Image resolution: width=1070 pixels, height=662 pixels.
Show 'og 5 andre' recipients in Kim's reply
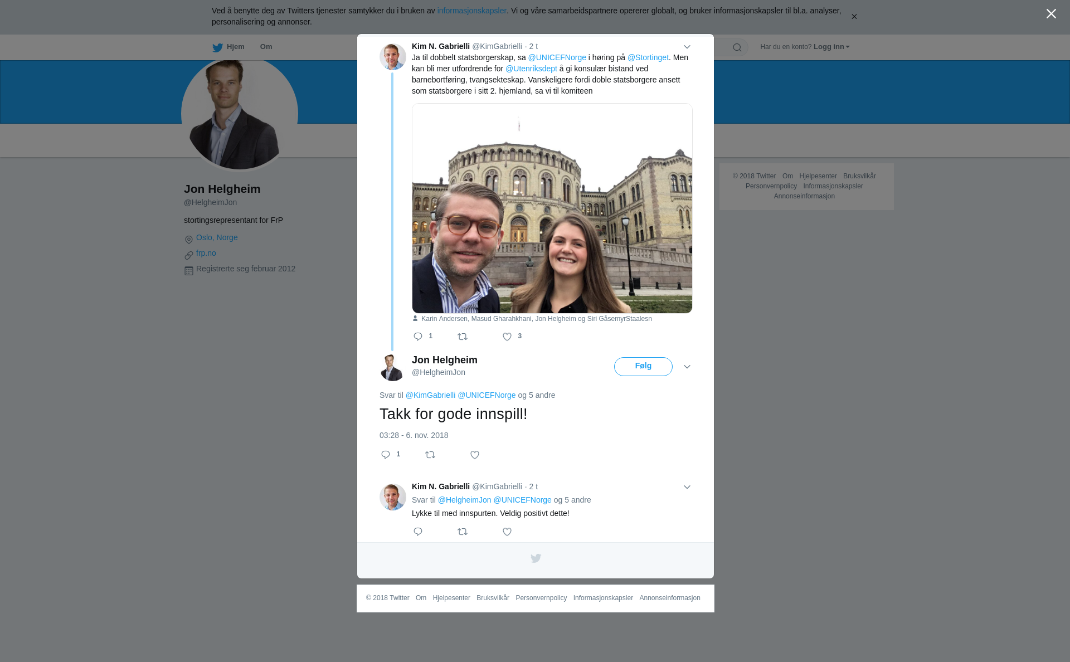pos(572,500)
